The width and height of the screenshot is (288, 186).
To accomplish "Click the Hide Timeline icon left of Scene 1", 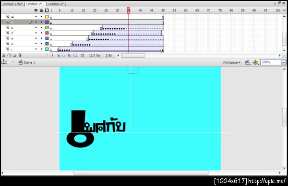I will pyautogui.click(x=4, y=62).
